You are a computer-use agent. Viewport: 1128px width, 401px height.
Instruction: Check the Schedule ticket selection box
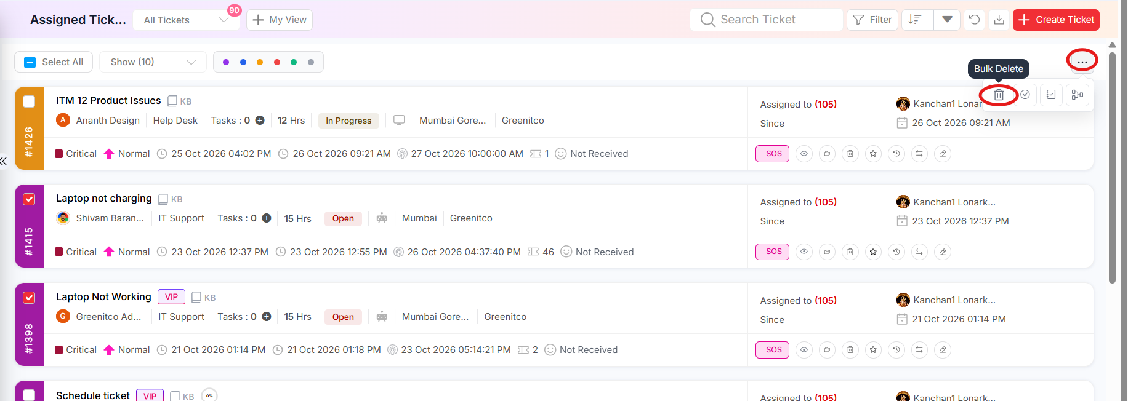pyautogui.click(x=29, y=395)
